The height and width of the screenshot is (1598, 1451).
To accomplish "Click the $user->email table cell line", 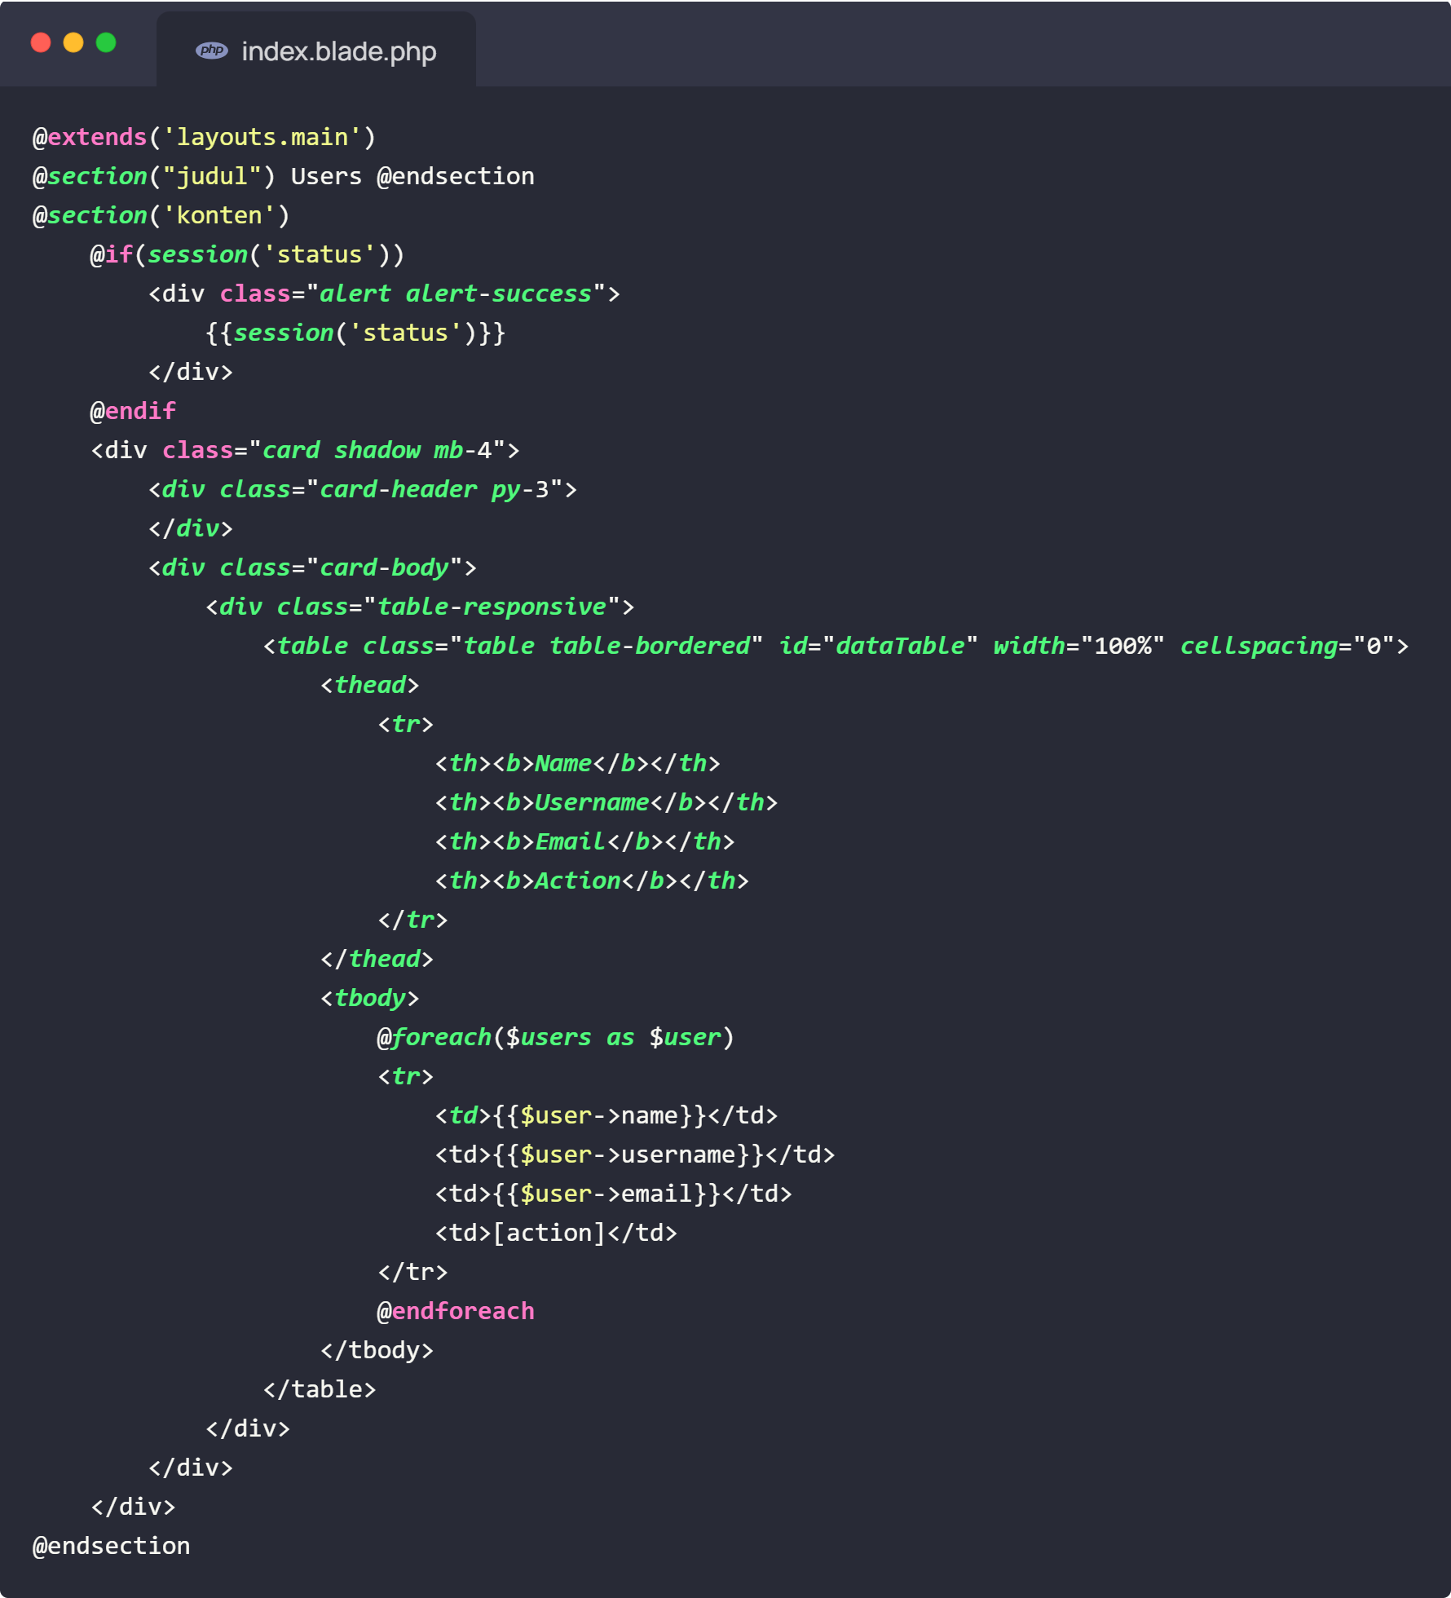I will tap(613, 1194).
